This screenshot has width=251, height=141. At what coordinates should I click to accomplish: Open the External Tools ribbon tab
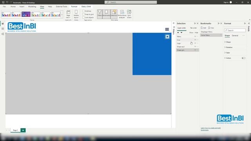point(62,7)
